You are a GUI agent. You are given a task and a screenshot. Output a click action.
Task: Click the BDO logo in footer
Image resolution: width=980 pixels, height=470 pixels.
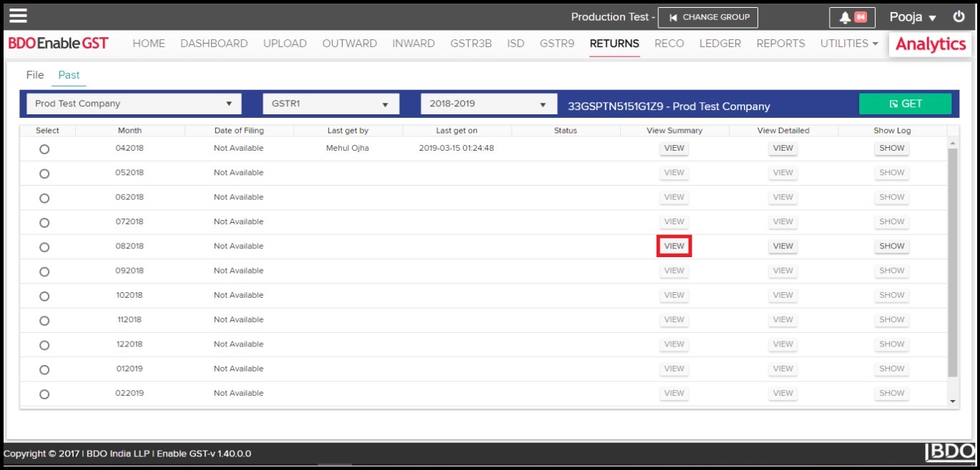[x=949, y=452]
